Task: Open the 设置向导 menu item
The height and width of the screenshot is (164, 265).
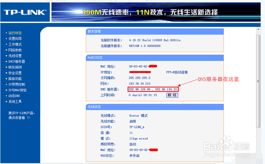Action: 15,39
